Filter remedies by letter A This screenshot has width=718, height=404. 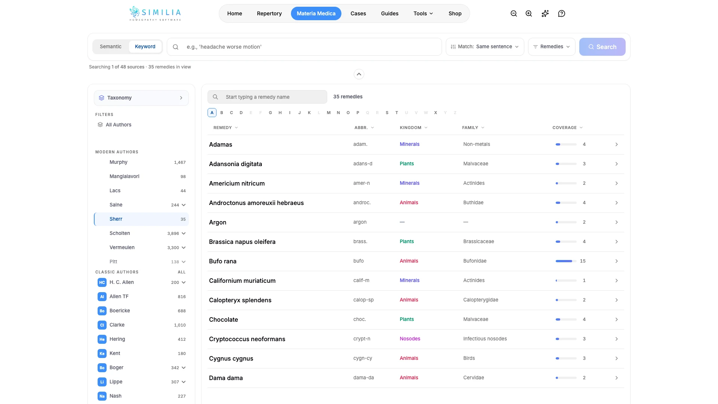click(212, 113)
